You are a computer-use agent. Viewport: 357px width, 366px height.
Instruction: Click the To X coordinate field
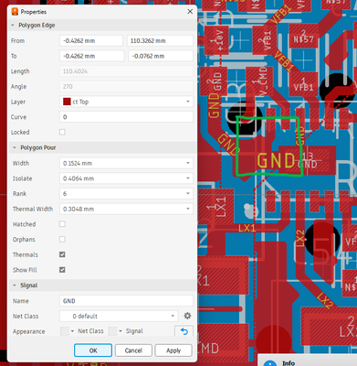(x=92, y=56)
